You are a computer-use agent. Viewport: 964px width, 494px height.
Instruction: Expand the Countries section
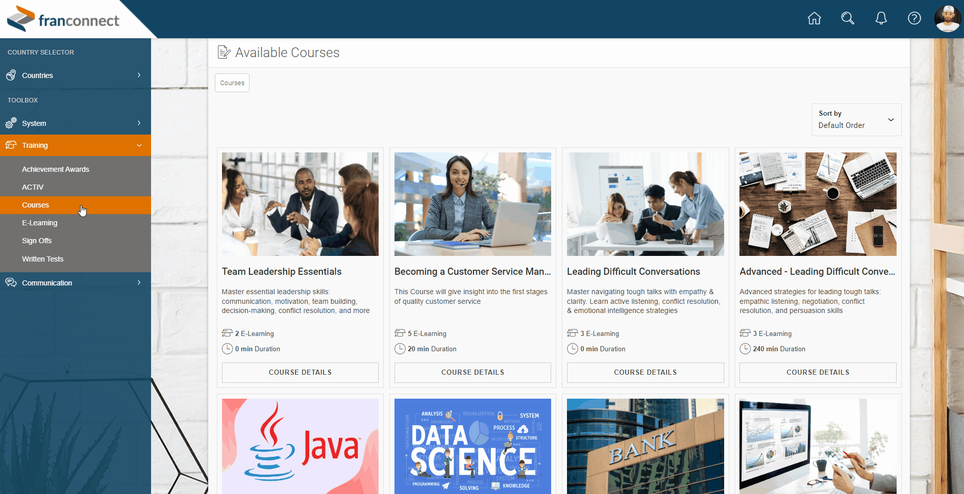[x=139, y=75]
